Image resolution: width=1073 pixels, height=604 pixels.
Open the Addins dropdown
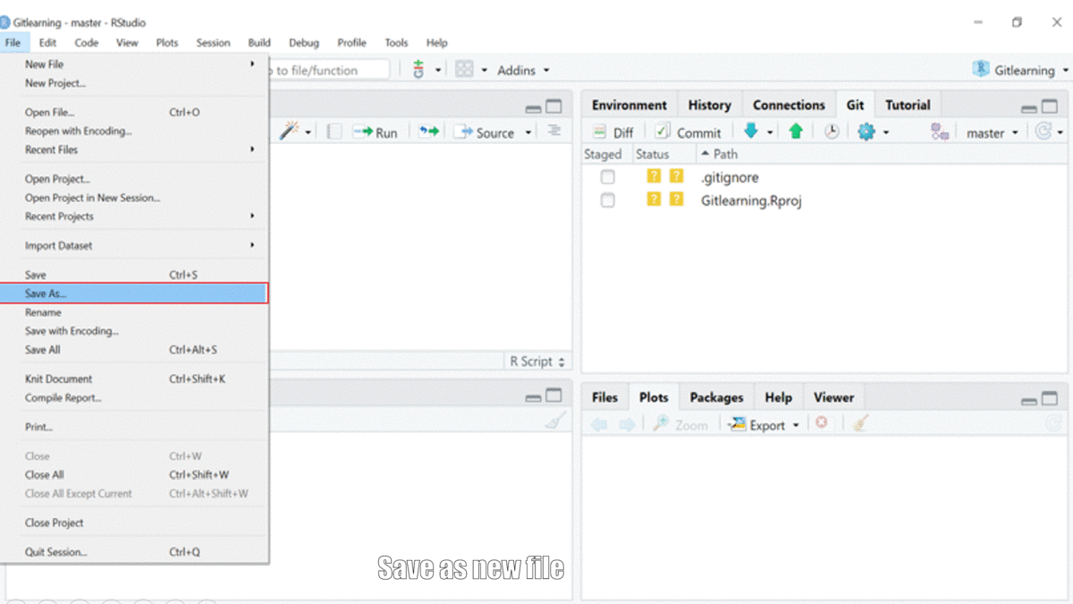click(x=523, y=70)
